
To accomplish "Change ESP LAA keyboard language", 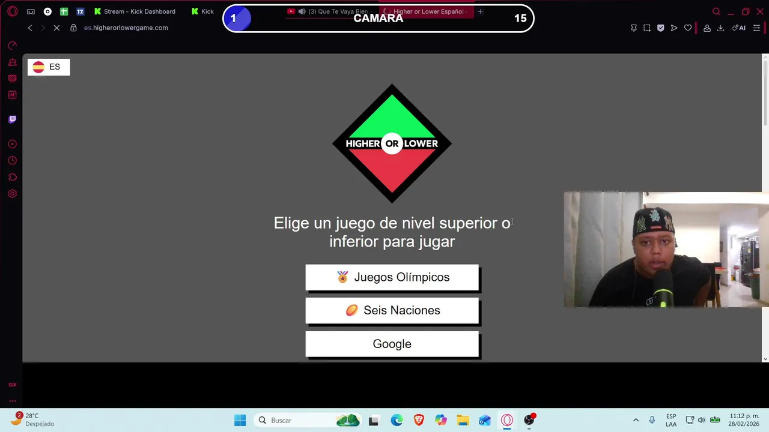I will (x=671, y=420).
